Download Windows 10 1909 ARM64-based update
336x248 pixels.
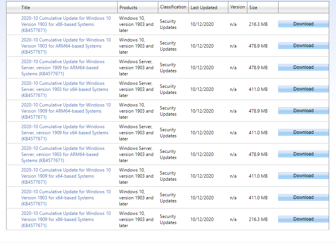coord(303,111)
